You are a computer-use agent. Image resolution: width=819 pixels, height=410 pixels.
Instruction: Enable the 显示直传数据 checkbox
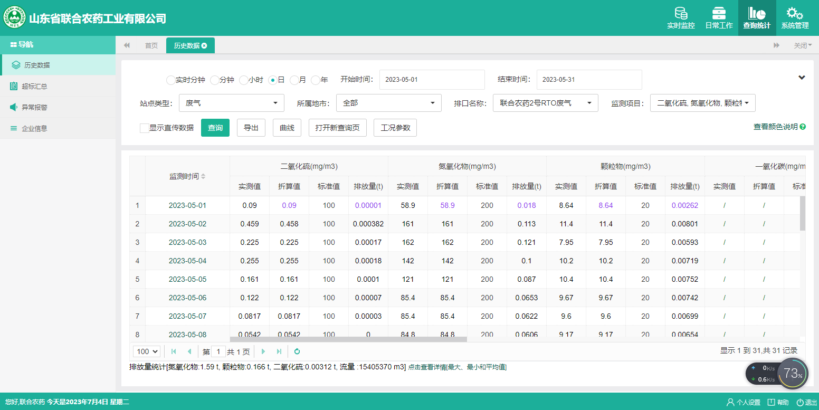pyautogui.click(x=144, y=128)
